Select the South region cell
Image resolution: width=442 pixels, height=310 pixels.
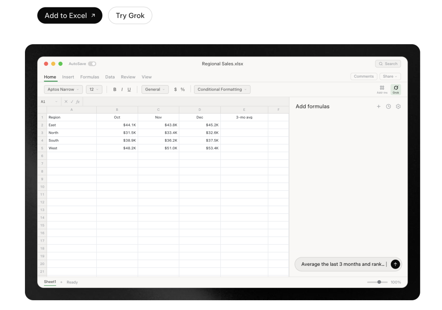[x=72, y=141]
